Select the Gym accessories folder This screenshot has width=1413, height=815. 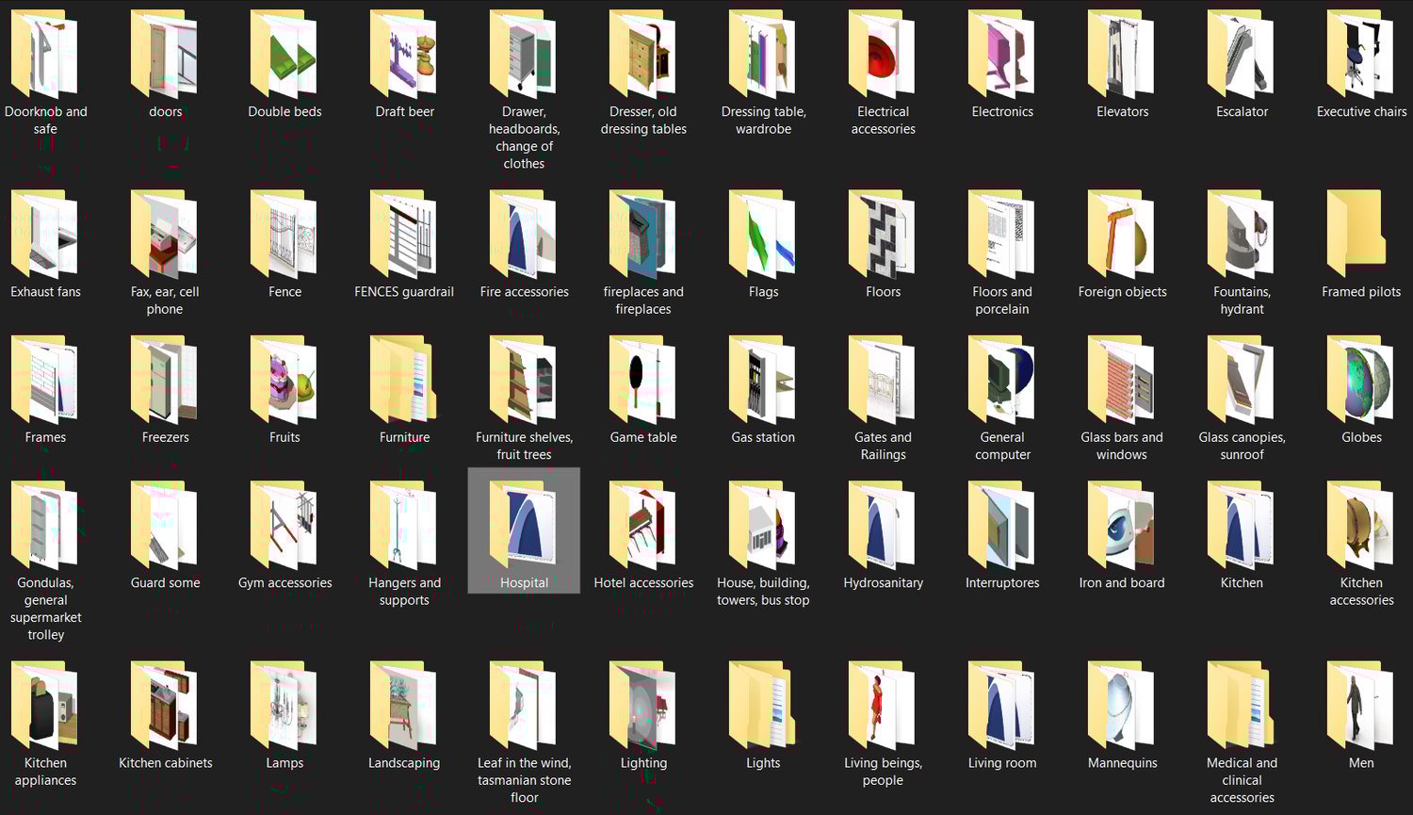(284, 525)
